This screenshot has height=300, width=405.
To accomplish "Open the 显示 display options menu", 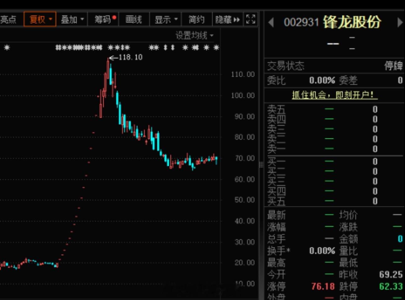I will tap(165, 19).
